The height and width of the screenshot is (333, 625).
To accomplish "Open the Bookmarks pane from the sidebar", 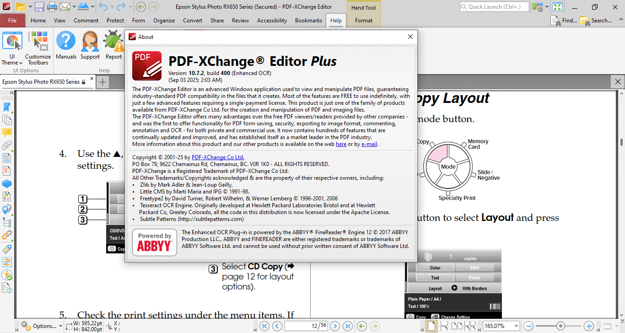I will [7, 107].
